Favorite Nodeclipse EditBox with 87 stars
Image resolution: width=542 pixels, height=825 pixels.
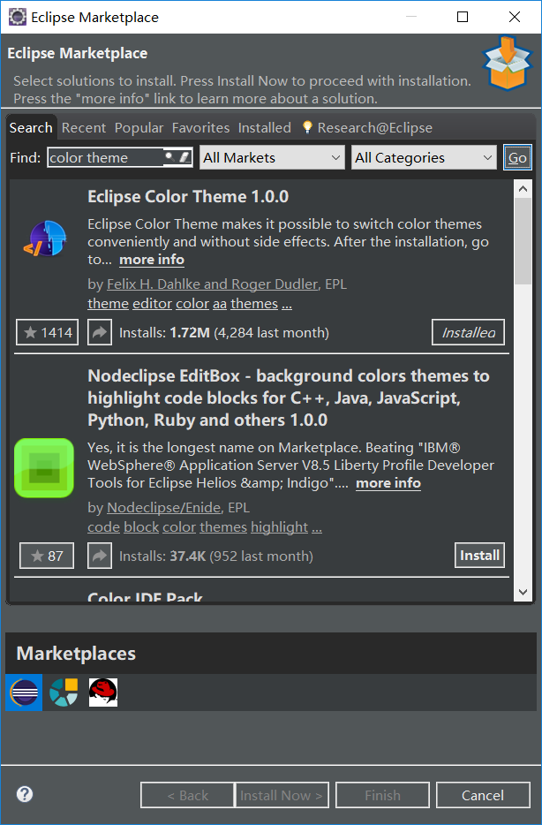tap(47, 556)
